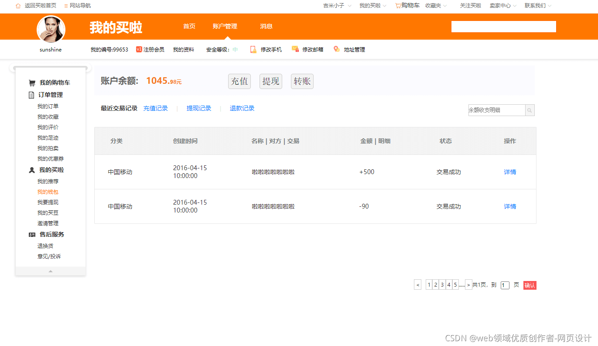Go to next page arrow
This screenshot has width=598, height=346.
468,285
